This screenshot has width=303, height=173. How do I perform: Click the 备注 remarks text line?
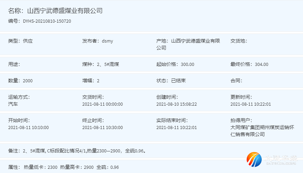(77, 151)
